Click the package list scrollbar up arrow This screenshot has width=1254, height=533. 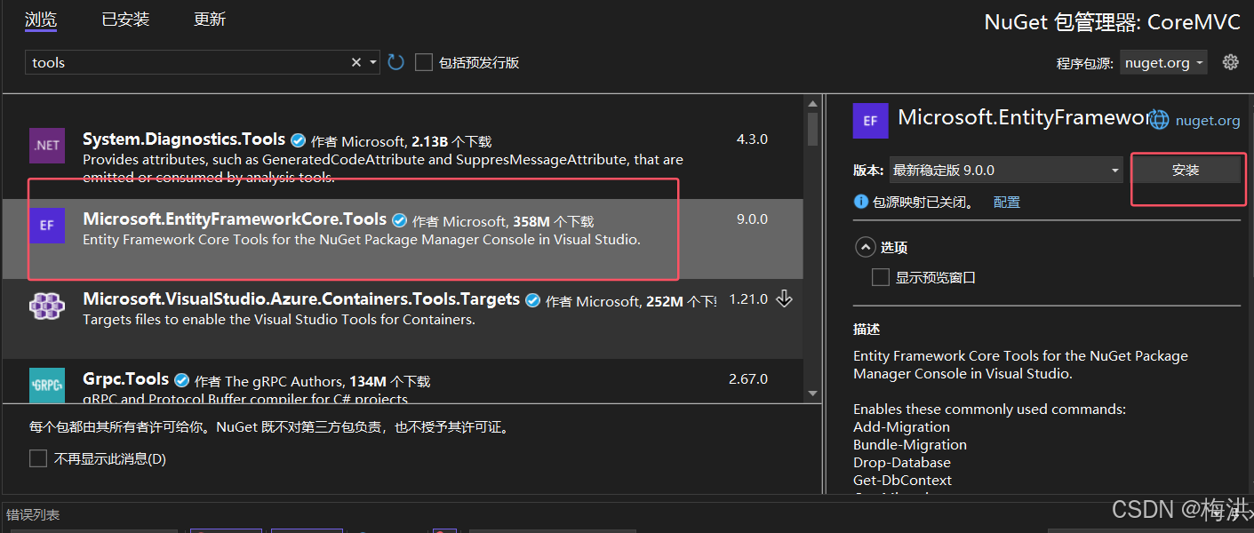click(x=812, y=105)
